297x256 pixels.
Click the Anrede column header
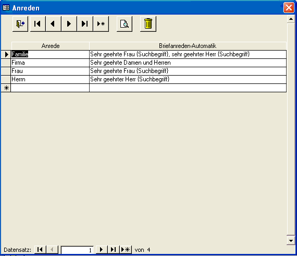tap(51, 46)
